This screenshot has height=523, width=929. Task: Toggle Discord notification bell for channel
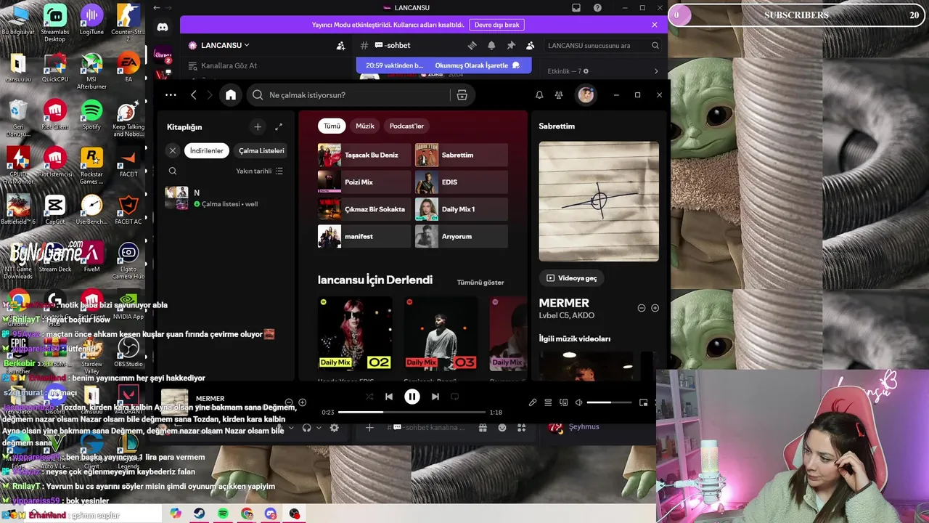click(x=491, y=45)
